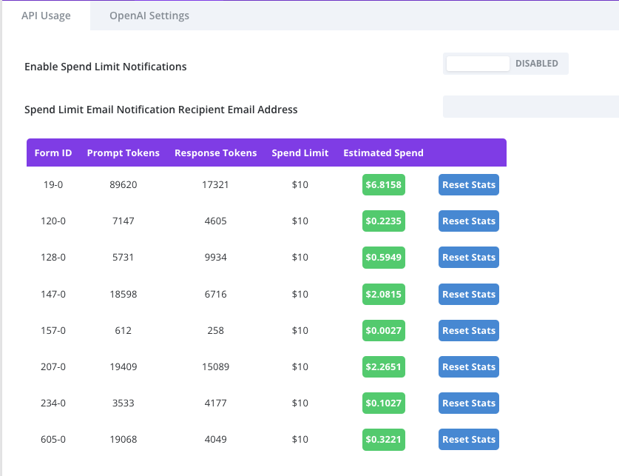619x476 pixels.
Task: Reset stats for form 120-0
Action: [x=468, y=221]
